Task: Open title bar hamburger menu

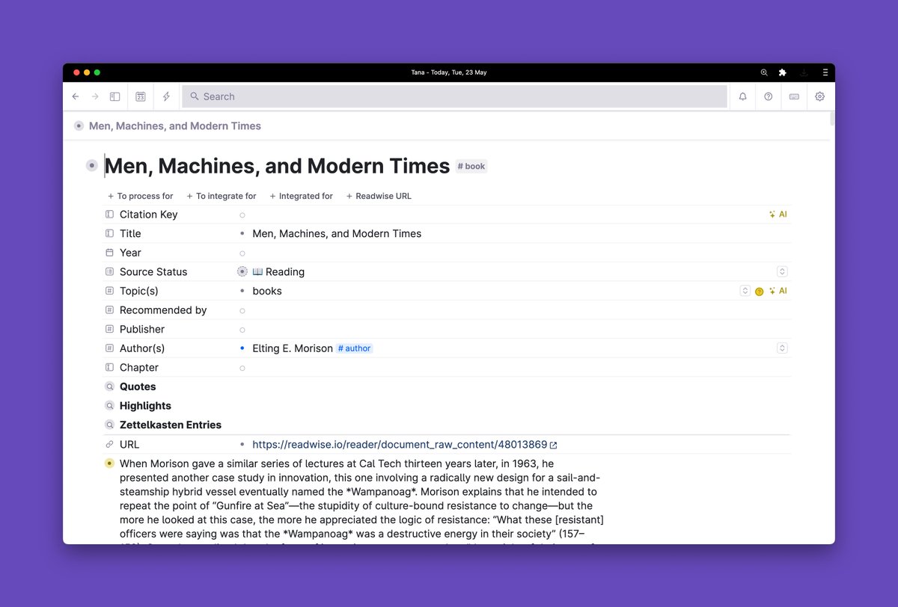Action: click(x=825, y=73)
